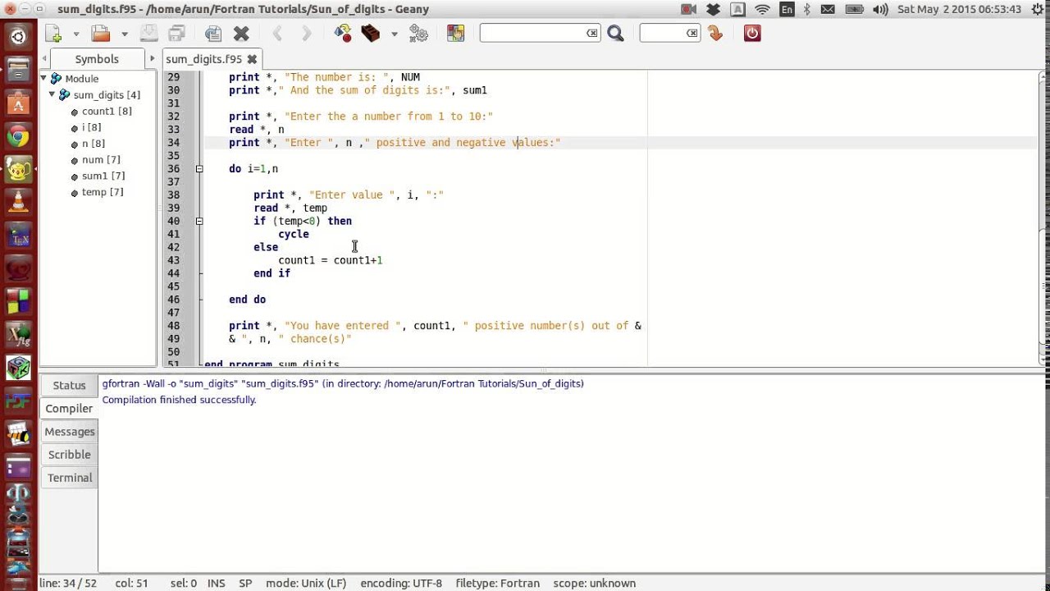The width and height of the screenshot is (1050, 591).
Task: Collapse the Module tree node
Action: [x=43, y=79]
